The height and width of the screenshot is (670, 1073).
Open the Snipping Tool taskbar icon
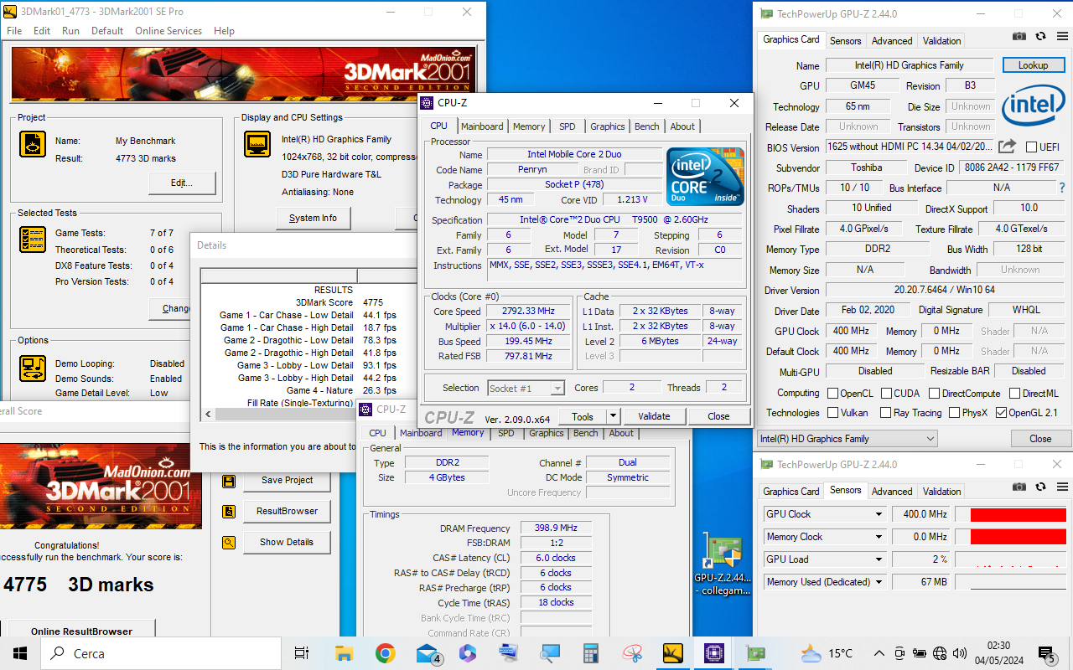pos(632,653)
